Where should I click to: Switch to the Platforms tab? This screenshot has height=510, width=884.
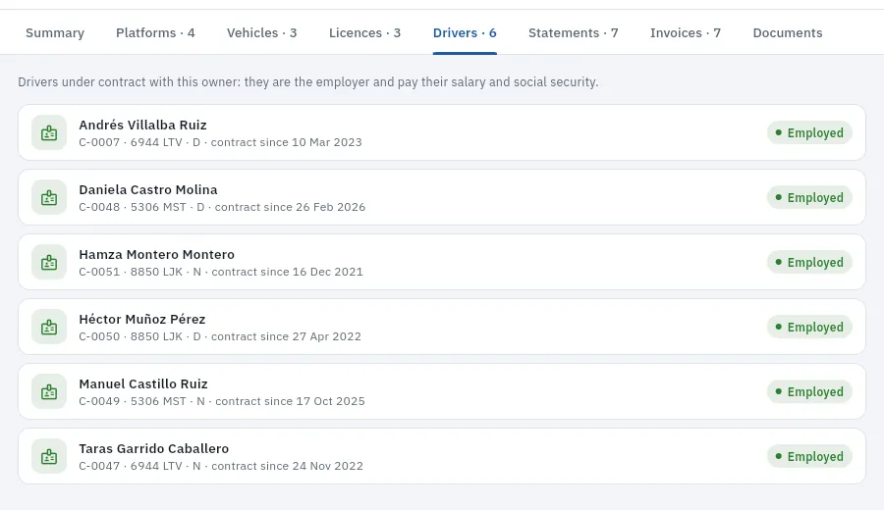(155, 33)
